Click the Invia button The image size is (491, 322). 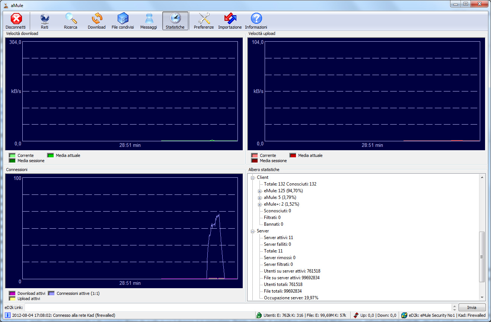coord(472,307)
